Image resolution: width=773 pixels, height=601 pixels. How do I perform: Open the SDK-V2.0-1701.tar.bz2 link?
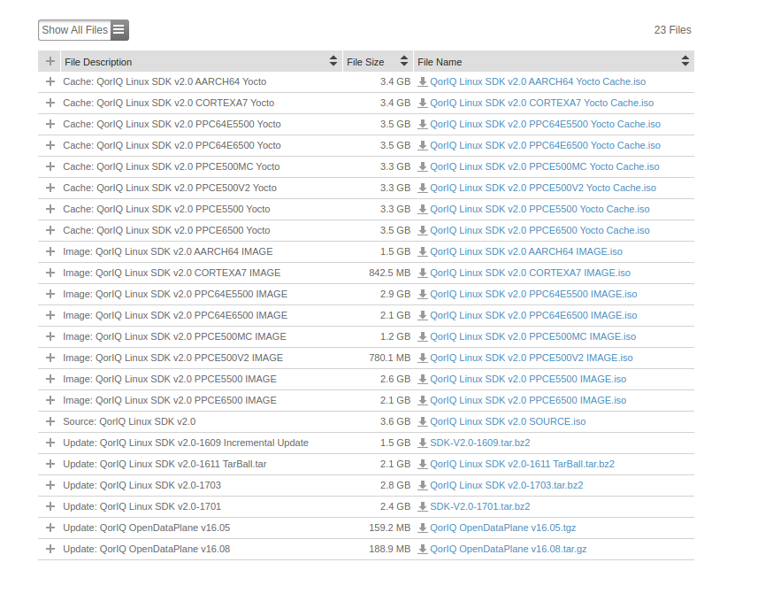click(x=480, y=506)
